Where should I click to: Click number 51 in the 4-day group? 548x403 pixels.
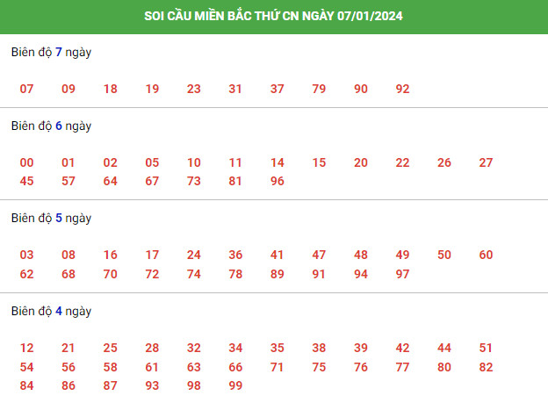coord(486,348)
